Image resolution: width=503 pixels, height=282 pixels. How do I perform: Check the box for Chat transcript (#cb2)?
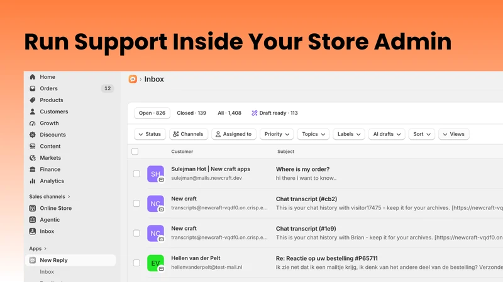(x=136, y=203)
